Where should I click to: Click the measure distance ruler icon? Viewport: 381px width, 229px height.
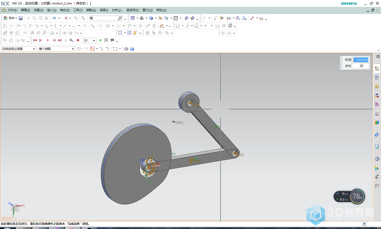(x=261, y=18)
